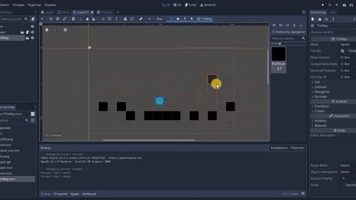The image size is (356, 200).
Task: Open the Pause Mode dropdown
Action: (348, 166)
